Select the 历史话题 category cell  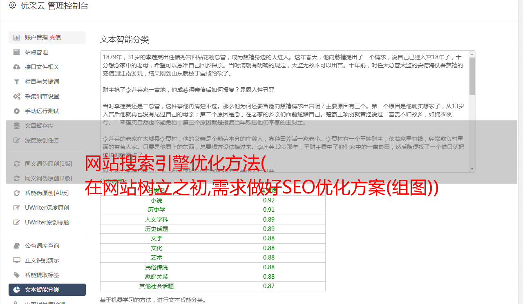point(156,229)
